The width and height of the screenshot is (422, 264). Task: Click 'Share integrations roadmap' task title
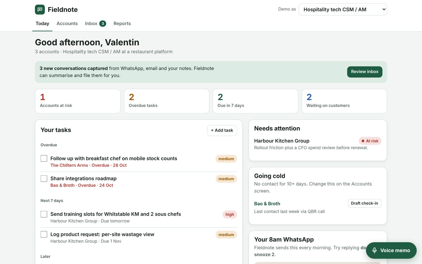point(83,178)
